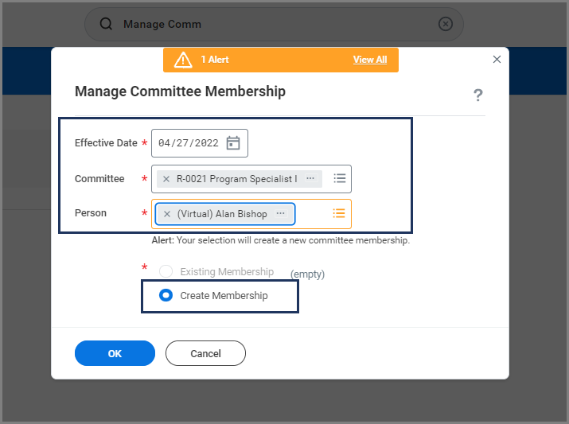Click the alert warning triangle icon
Image resolution: width=569 pixels, height=424 pixels.
(x=183, y=60)
